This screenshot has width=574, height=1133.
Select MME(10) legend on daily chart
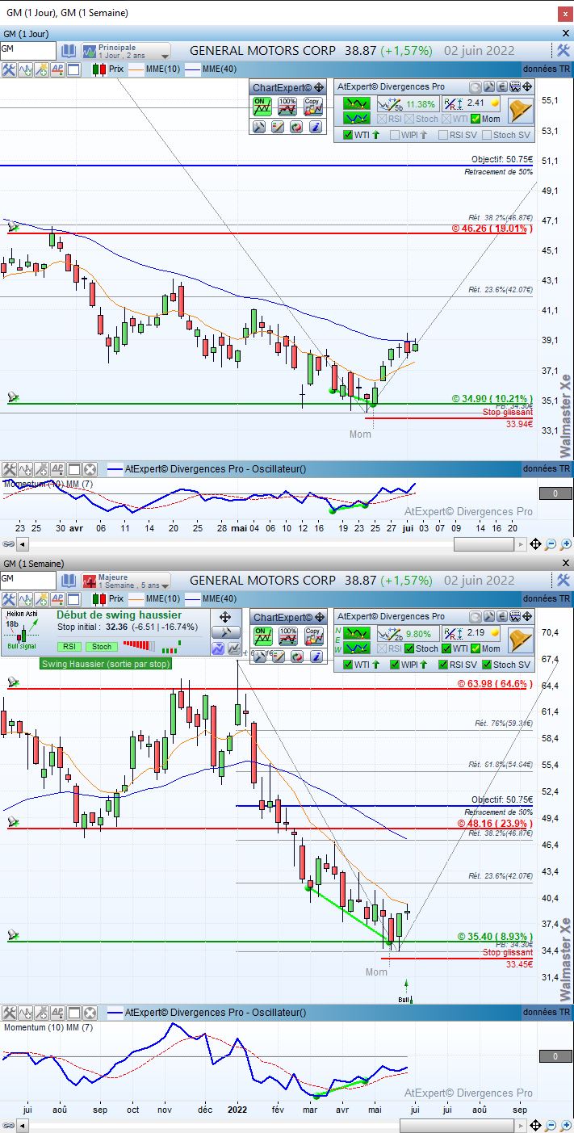coord(154,69)
